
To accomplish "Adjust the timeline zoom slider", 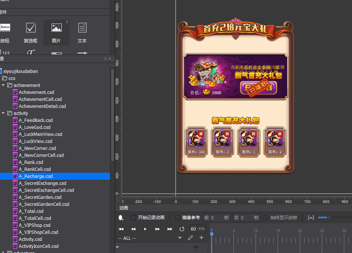I will point(329,218).
